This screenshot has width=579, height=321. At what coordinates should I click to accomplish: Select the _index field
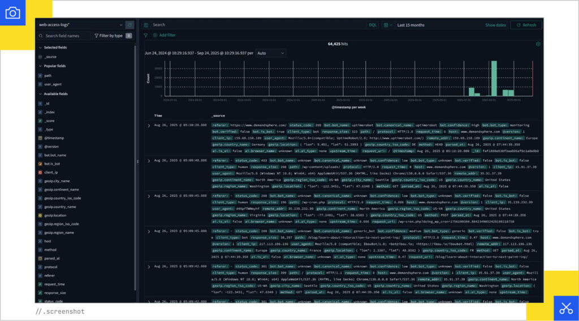[50, 112]
